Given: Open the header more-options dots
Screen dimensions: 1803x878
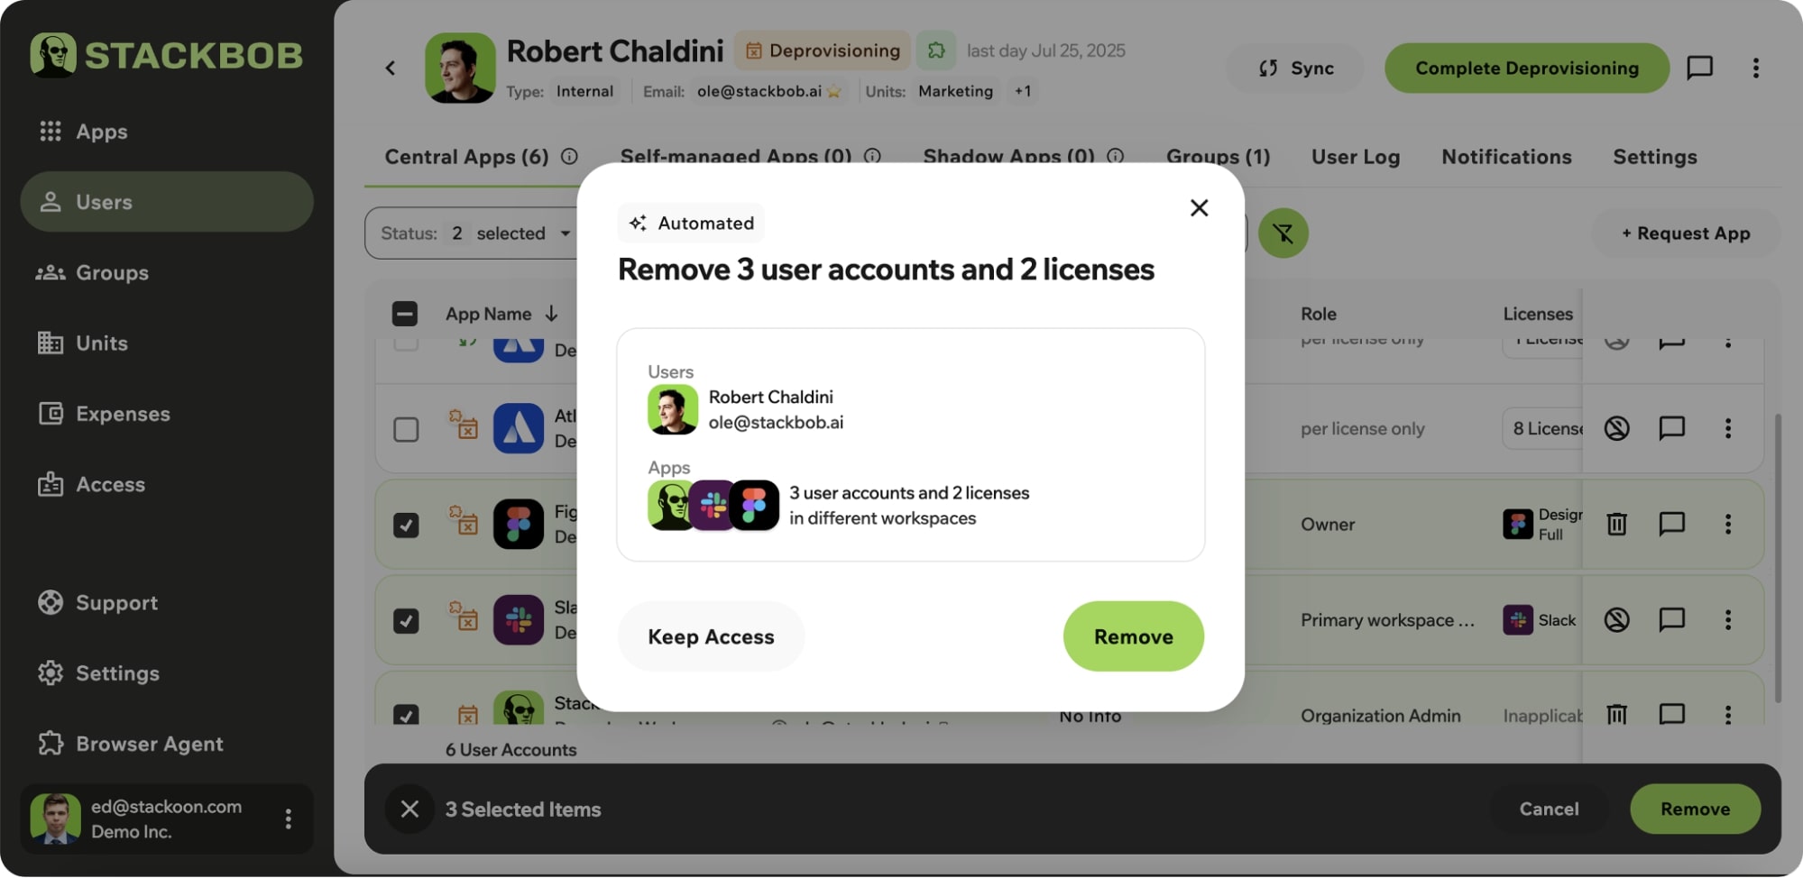Looking at the screenshot, I should point(1755,68).
